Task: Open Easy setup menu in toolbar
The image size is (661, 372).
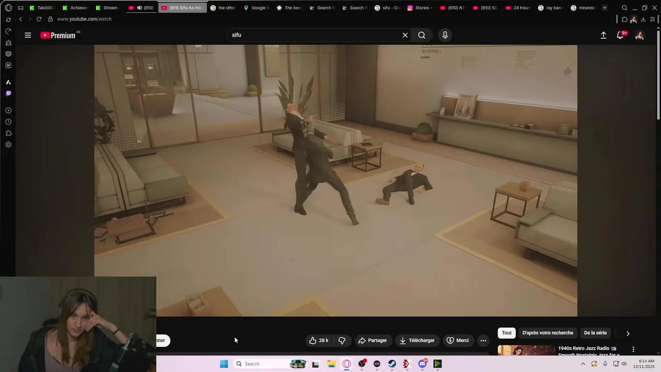Action: coord(653,19)
